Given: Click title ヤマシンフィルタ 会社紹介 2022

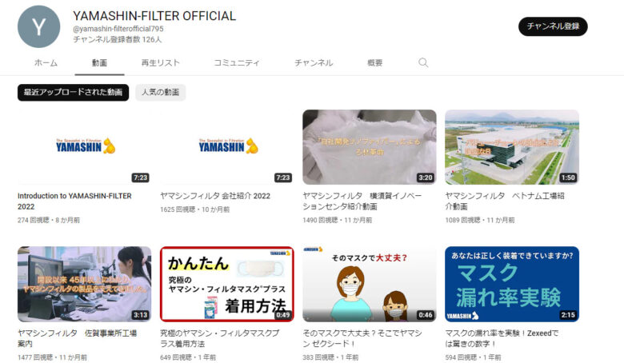Looking at the screenshot, I should click(x=215, y=196).
